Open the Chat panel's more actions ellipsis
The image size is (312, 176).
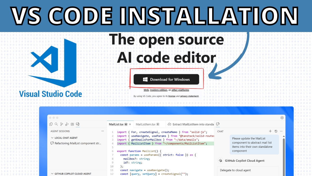(281, 131)
